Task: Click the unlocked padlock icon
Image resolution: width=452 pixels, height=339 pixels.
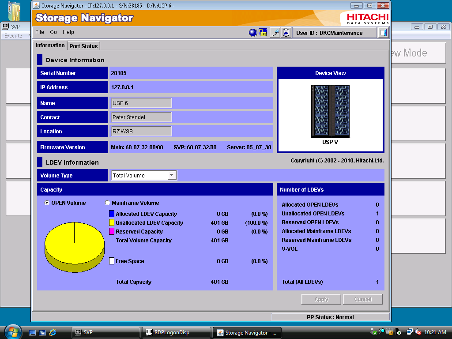Action: pyautogui.click(x=263, y=33)
